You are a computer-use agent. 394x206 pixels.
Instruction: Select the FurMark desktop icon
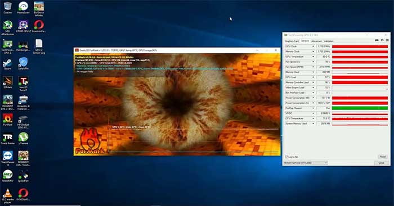pos(7,120)
